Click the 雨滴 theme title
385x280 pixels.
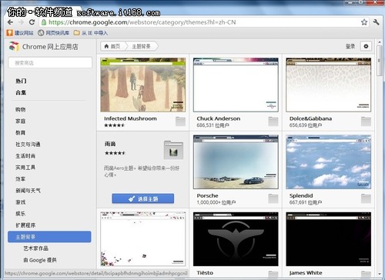point(110,144)
